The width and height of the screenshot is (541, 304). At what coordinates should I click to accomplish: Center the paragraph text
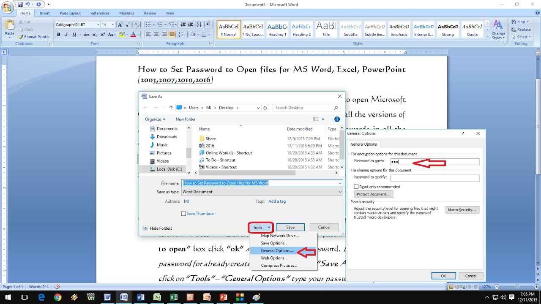point(156,35)
